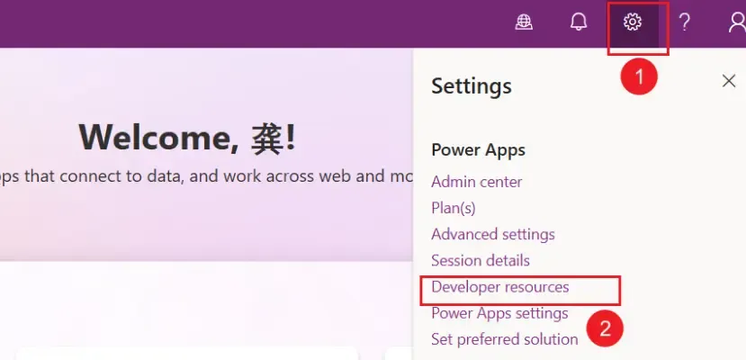Click the red circle numbered 2
The height and width of the screenshot is (360, 746).
point(605,328)
